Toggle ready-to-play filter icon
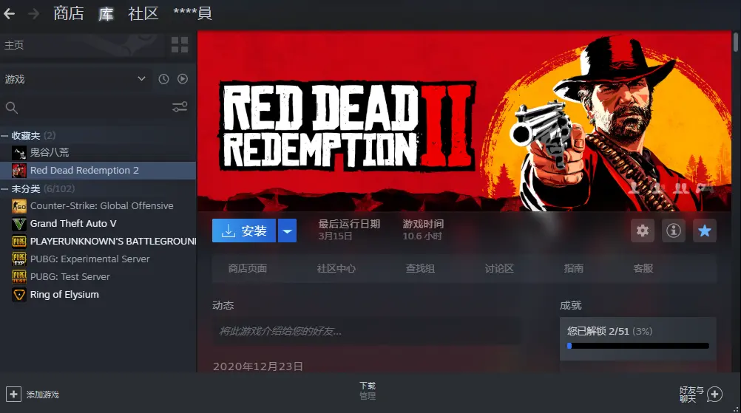This screenshot has height=413, width=741. (183, 79)
